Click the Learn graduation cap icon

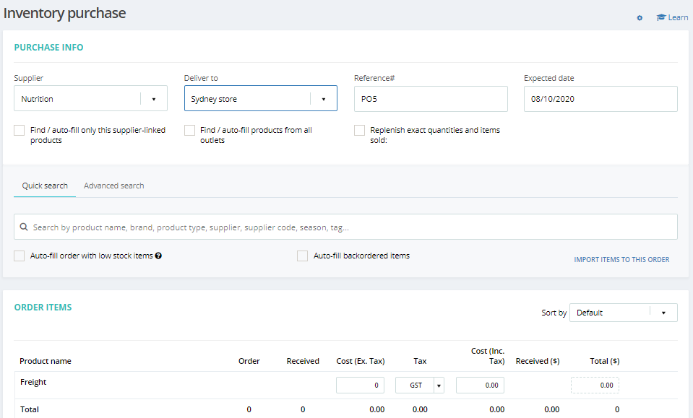pyautogui.click(x=660, y=17)
